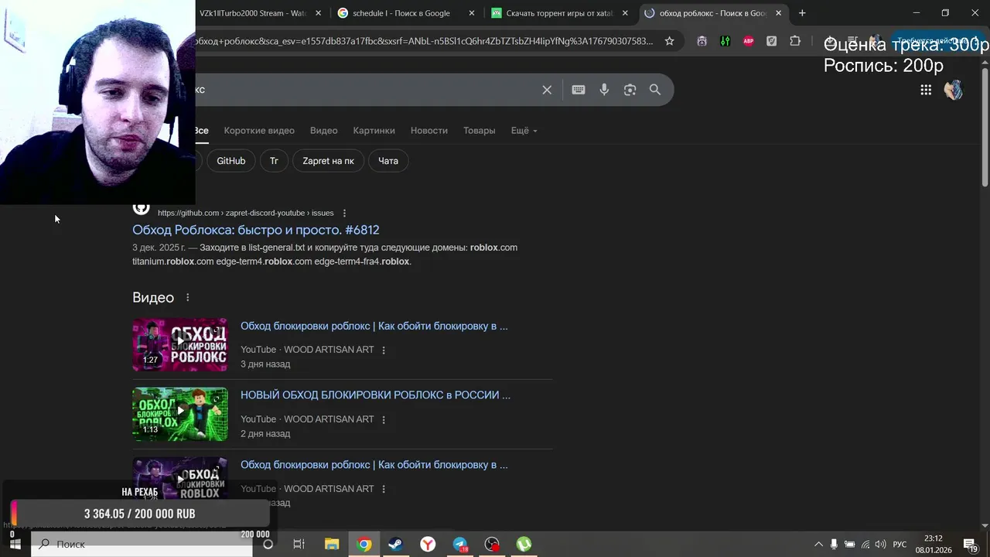Search by image with the Lens icon
Image resolution: width=990 pixels, height=557 pixels.
[x=630, y=90]
